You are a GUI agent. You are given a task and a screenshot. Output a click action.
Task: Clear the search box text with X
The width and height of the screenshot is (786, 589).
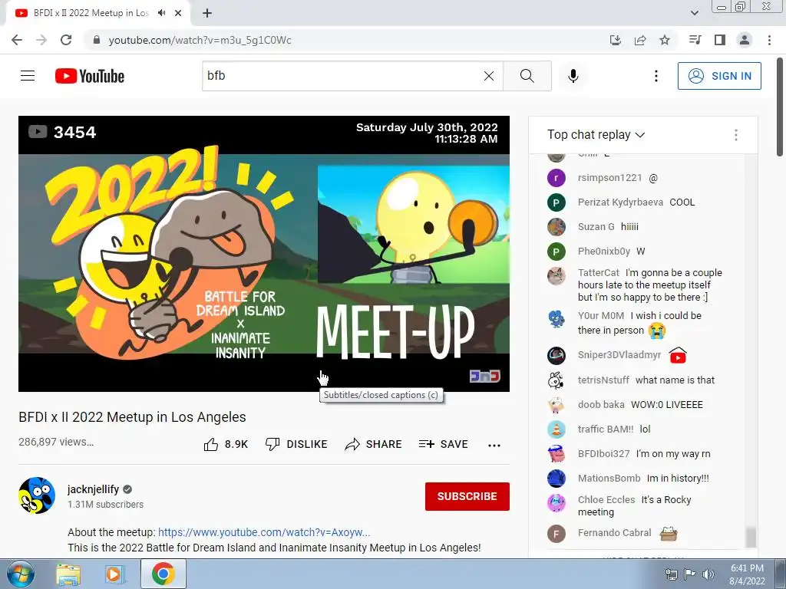point(489,76)
